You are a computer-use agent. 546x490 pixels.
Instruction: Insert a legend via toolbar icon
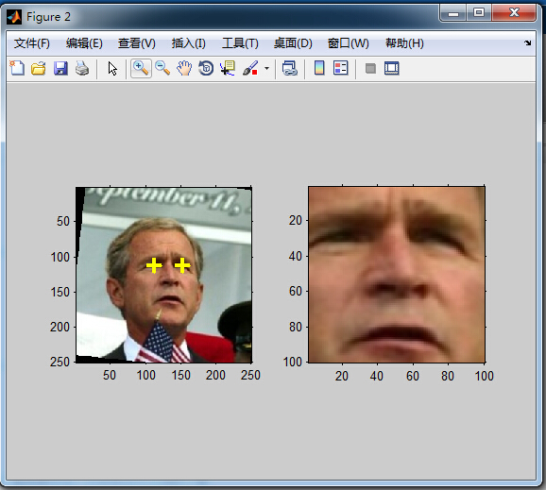[x=341, y=68]
